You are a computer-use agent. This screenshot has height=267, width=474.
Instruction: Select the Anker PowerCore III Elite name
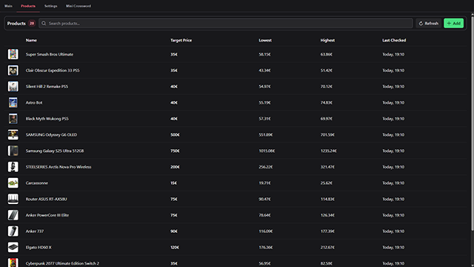pos(47,215)
